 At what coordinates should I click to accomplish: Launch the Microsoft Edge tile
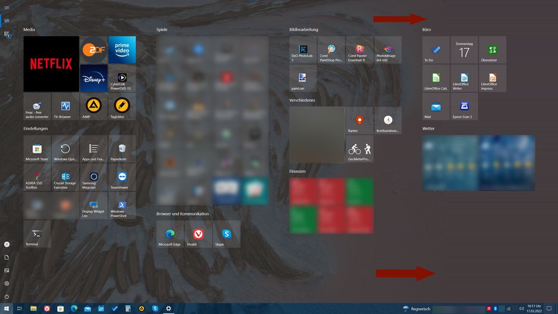(x=170, y=234)
